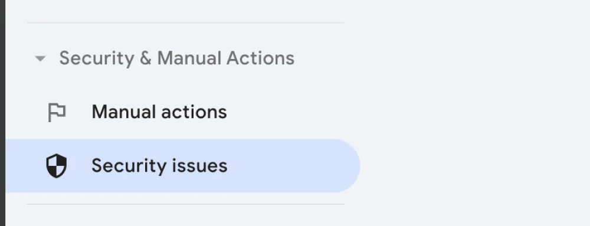Go to the highlighted Security issues entry

click(x=182, y=166)
